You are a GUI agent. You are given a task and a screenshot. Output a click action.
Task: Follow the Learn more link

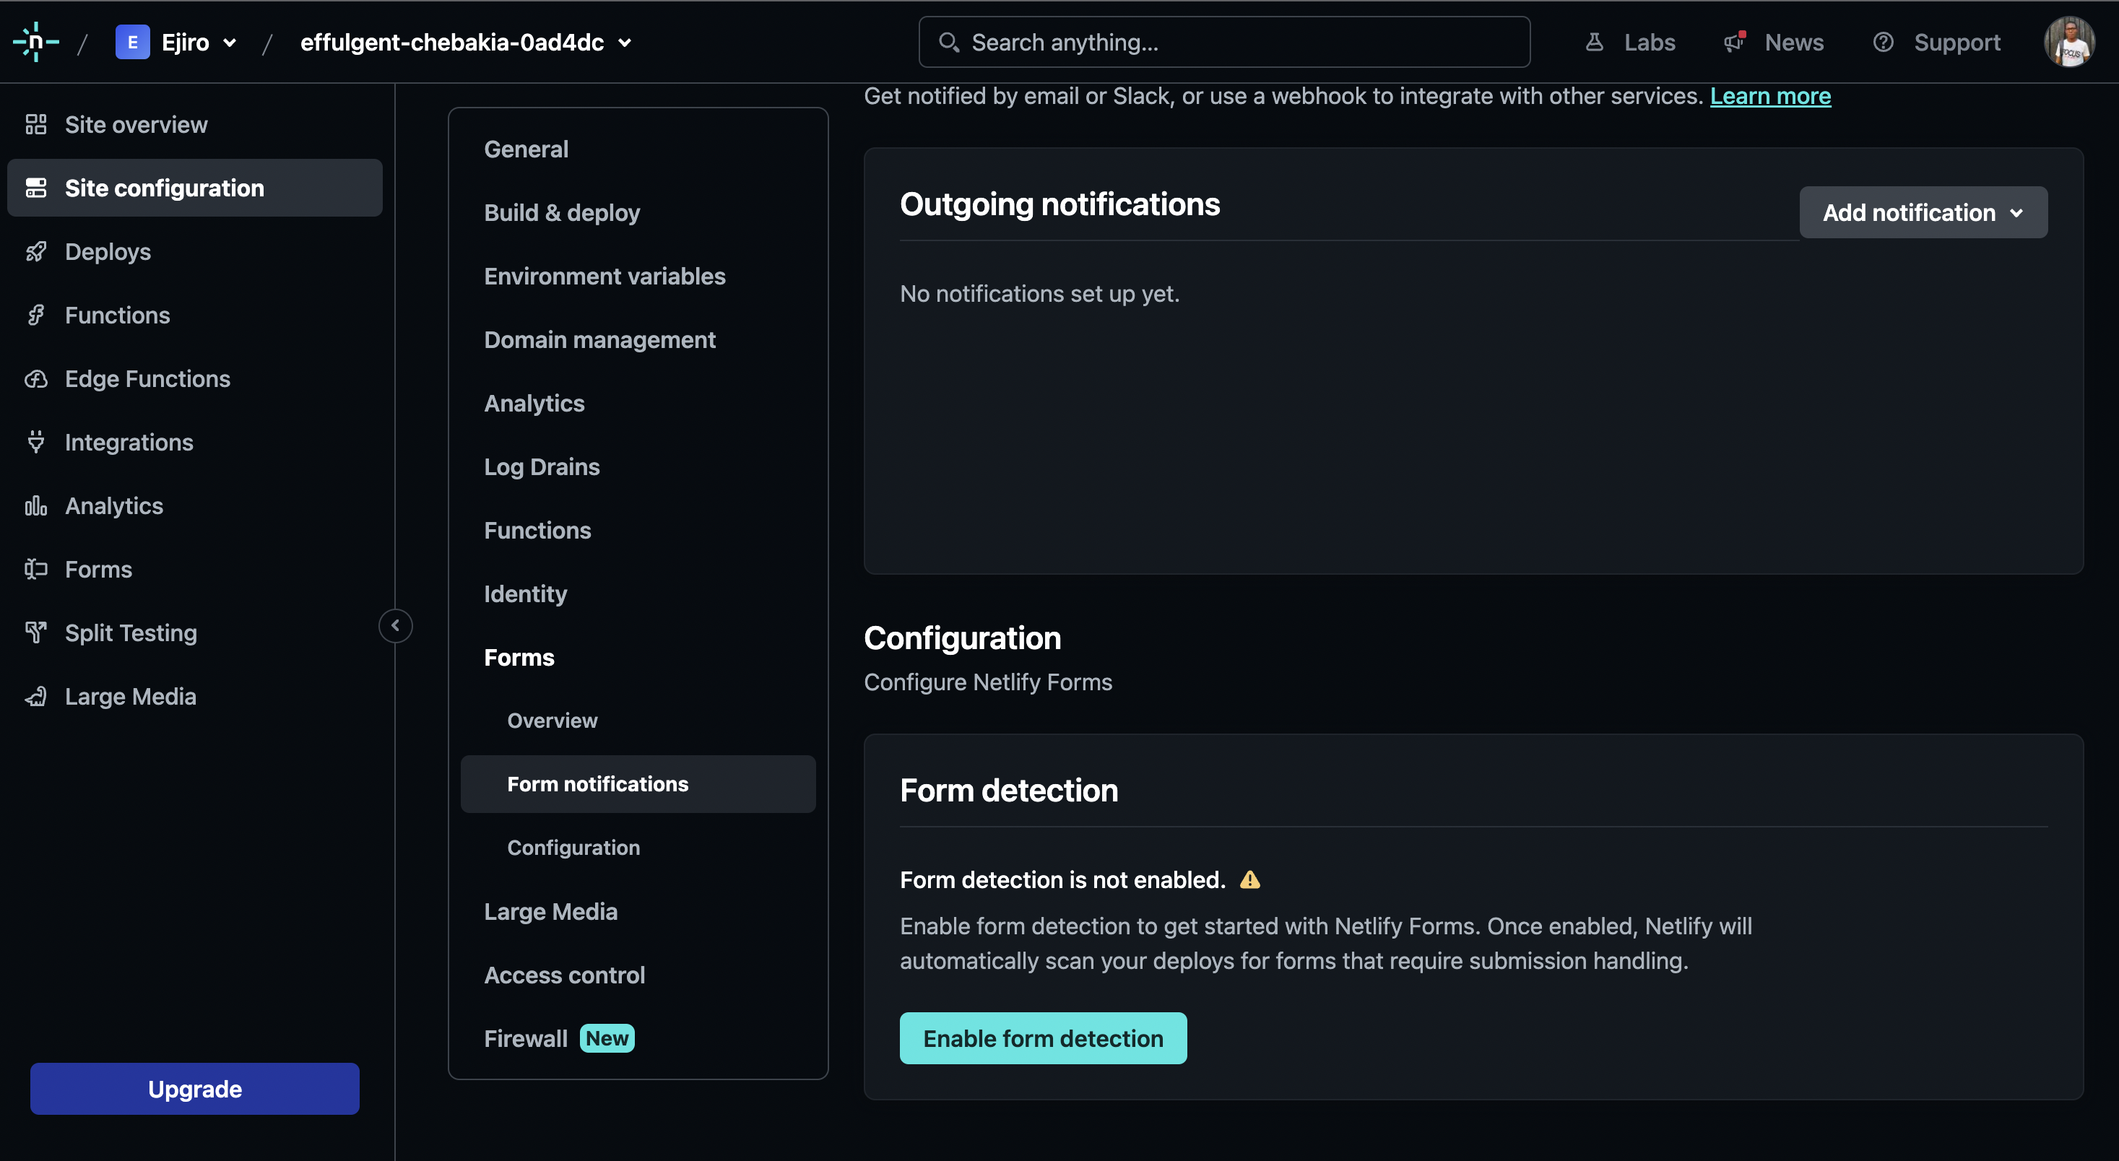click(1770, 96)
